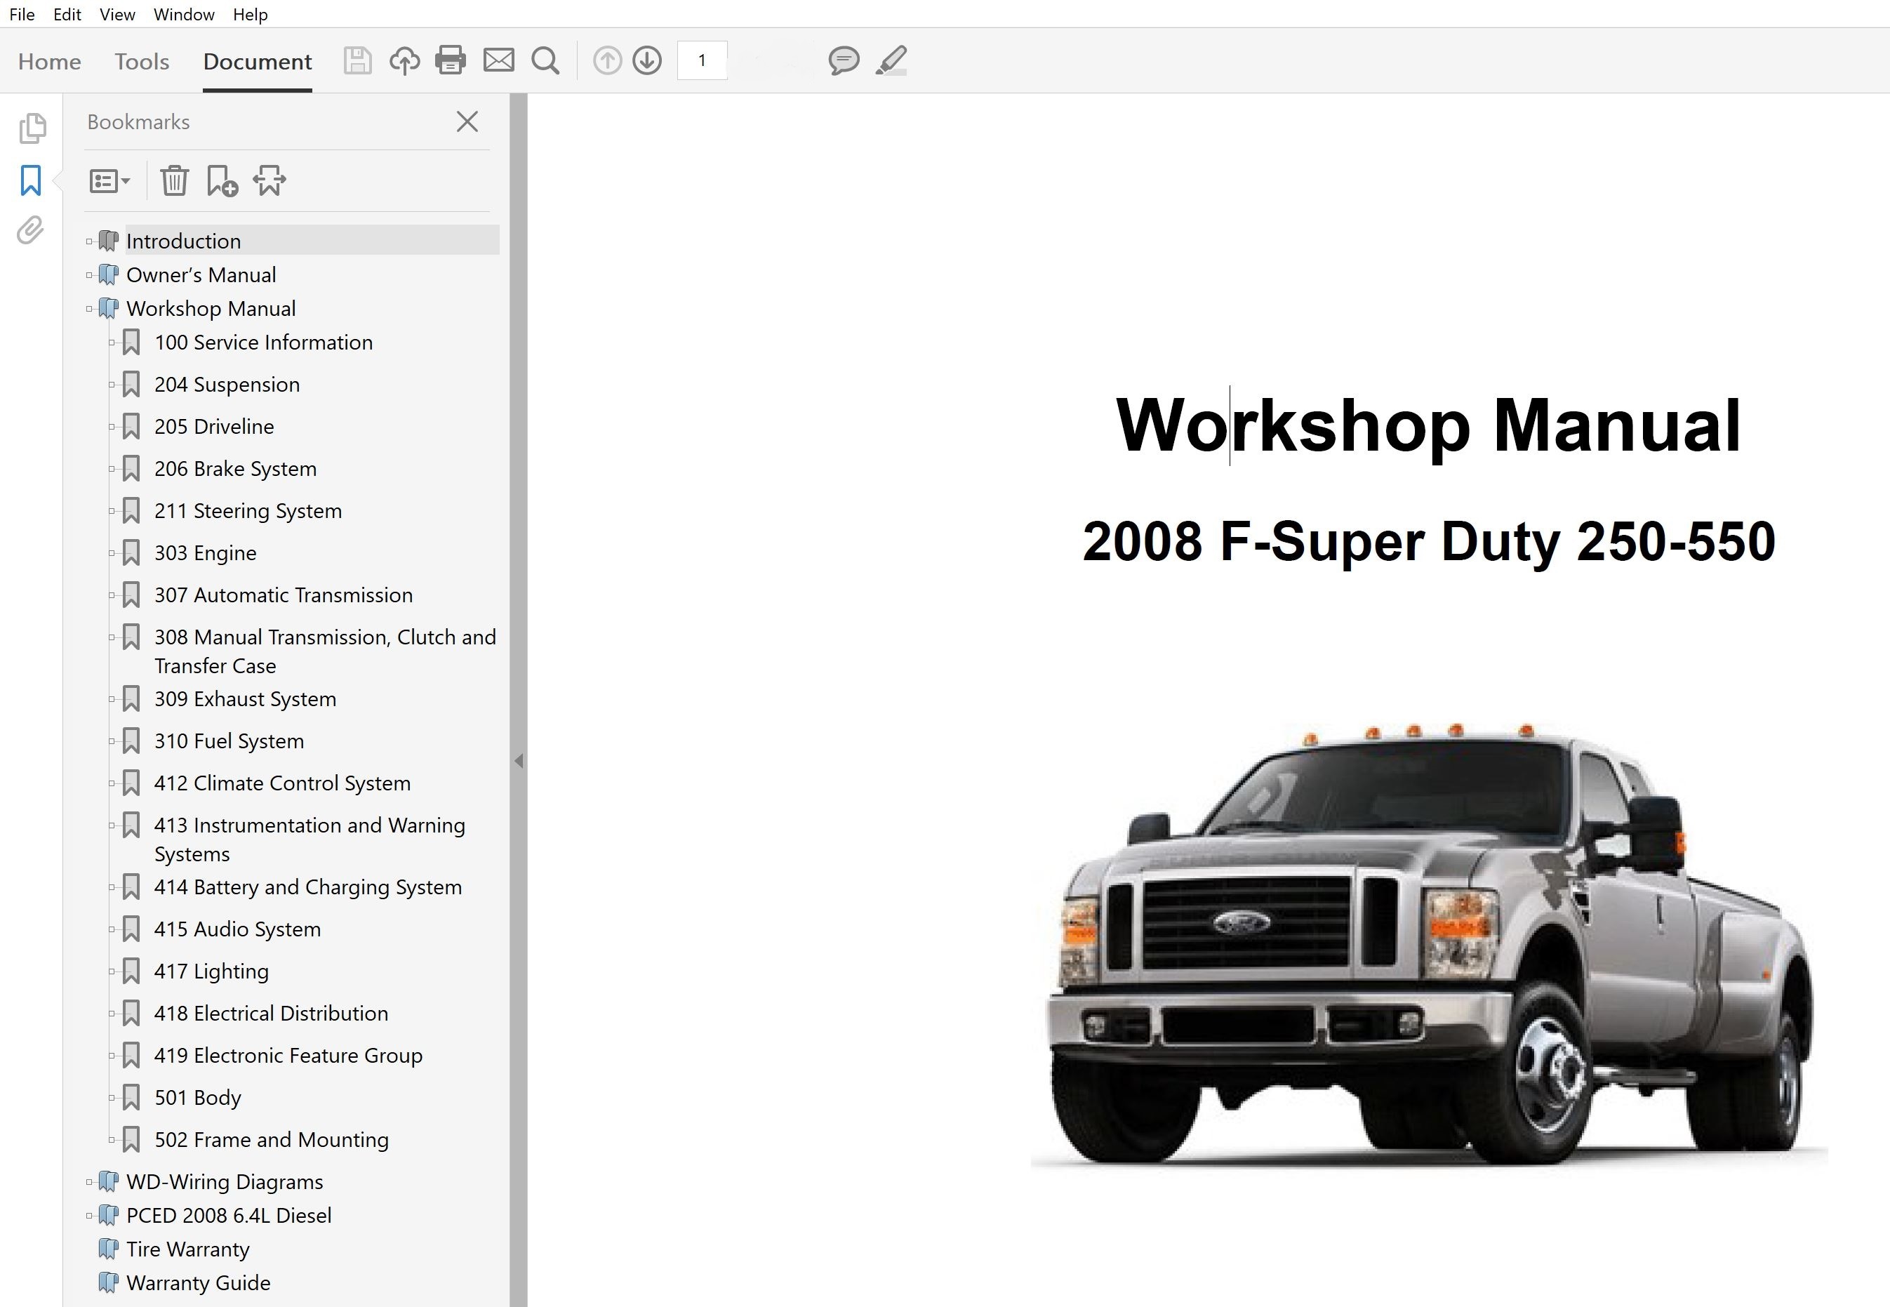Jump to 204 Suspension section
The image size is (1890, 1307).
[x=227, y=384]
